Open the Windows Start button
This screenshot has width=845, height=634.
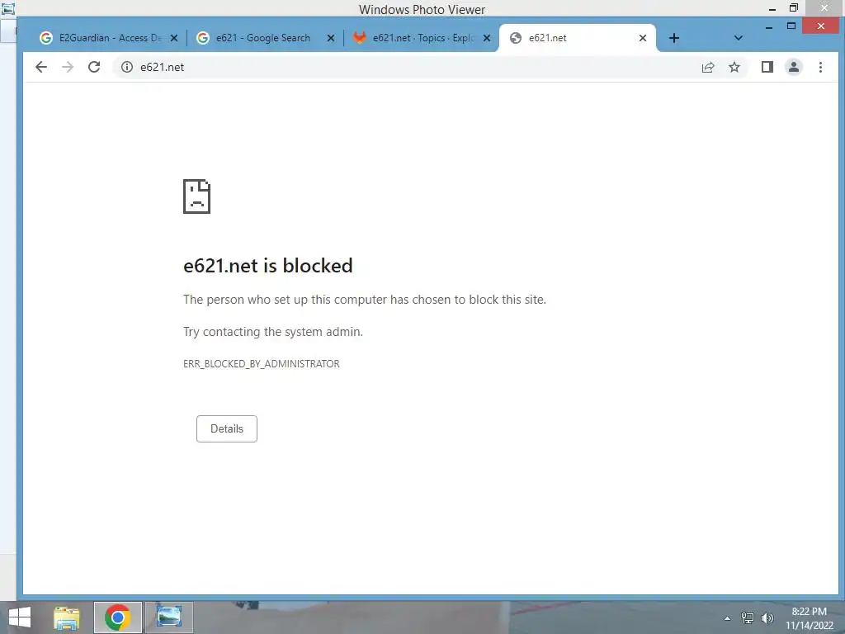(x=20, y=617)
